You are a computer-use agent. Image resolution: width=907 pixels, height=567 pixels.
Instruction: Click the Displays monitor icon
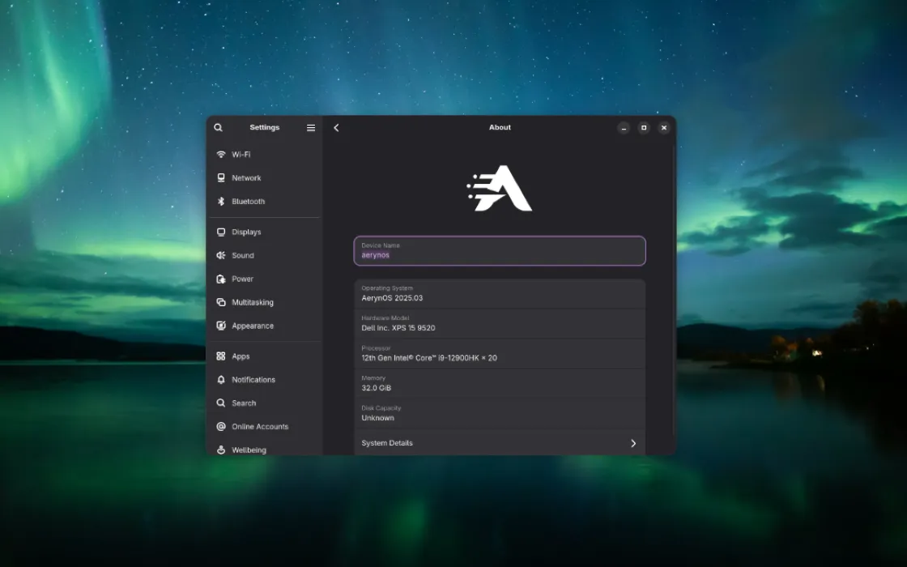(x=221, y=232)
